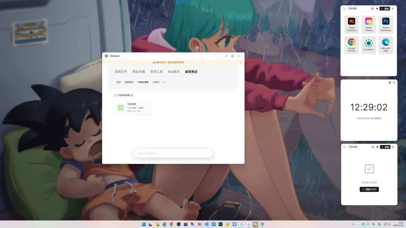Pin the 今日任务 widget
Viewport: 406px width, 228px height.
tap(377, 147)
